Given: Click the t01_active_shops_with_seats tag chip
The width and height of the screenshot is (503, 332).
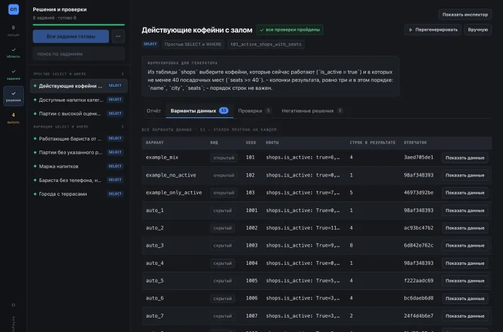Looking at the screenshot, I should [x=266, y=44].
